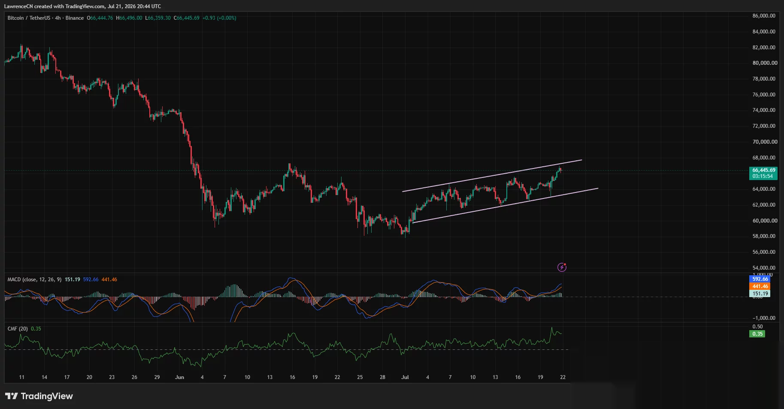Screen dimensions: 784x409
Task: Click the -1,000.00 MACD axis label
Action: (764, 318)
